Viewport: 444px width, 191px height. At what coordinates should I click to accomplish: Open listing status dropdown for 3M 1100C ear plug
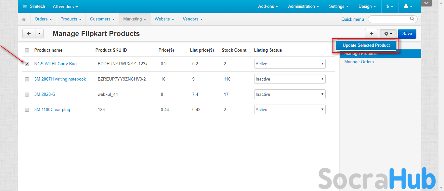pyautogui.click(x=290, y=109)
